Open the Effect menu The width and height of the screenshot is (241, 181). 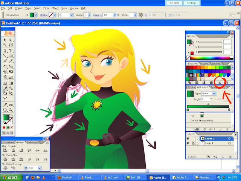point(55,8)
